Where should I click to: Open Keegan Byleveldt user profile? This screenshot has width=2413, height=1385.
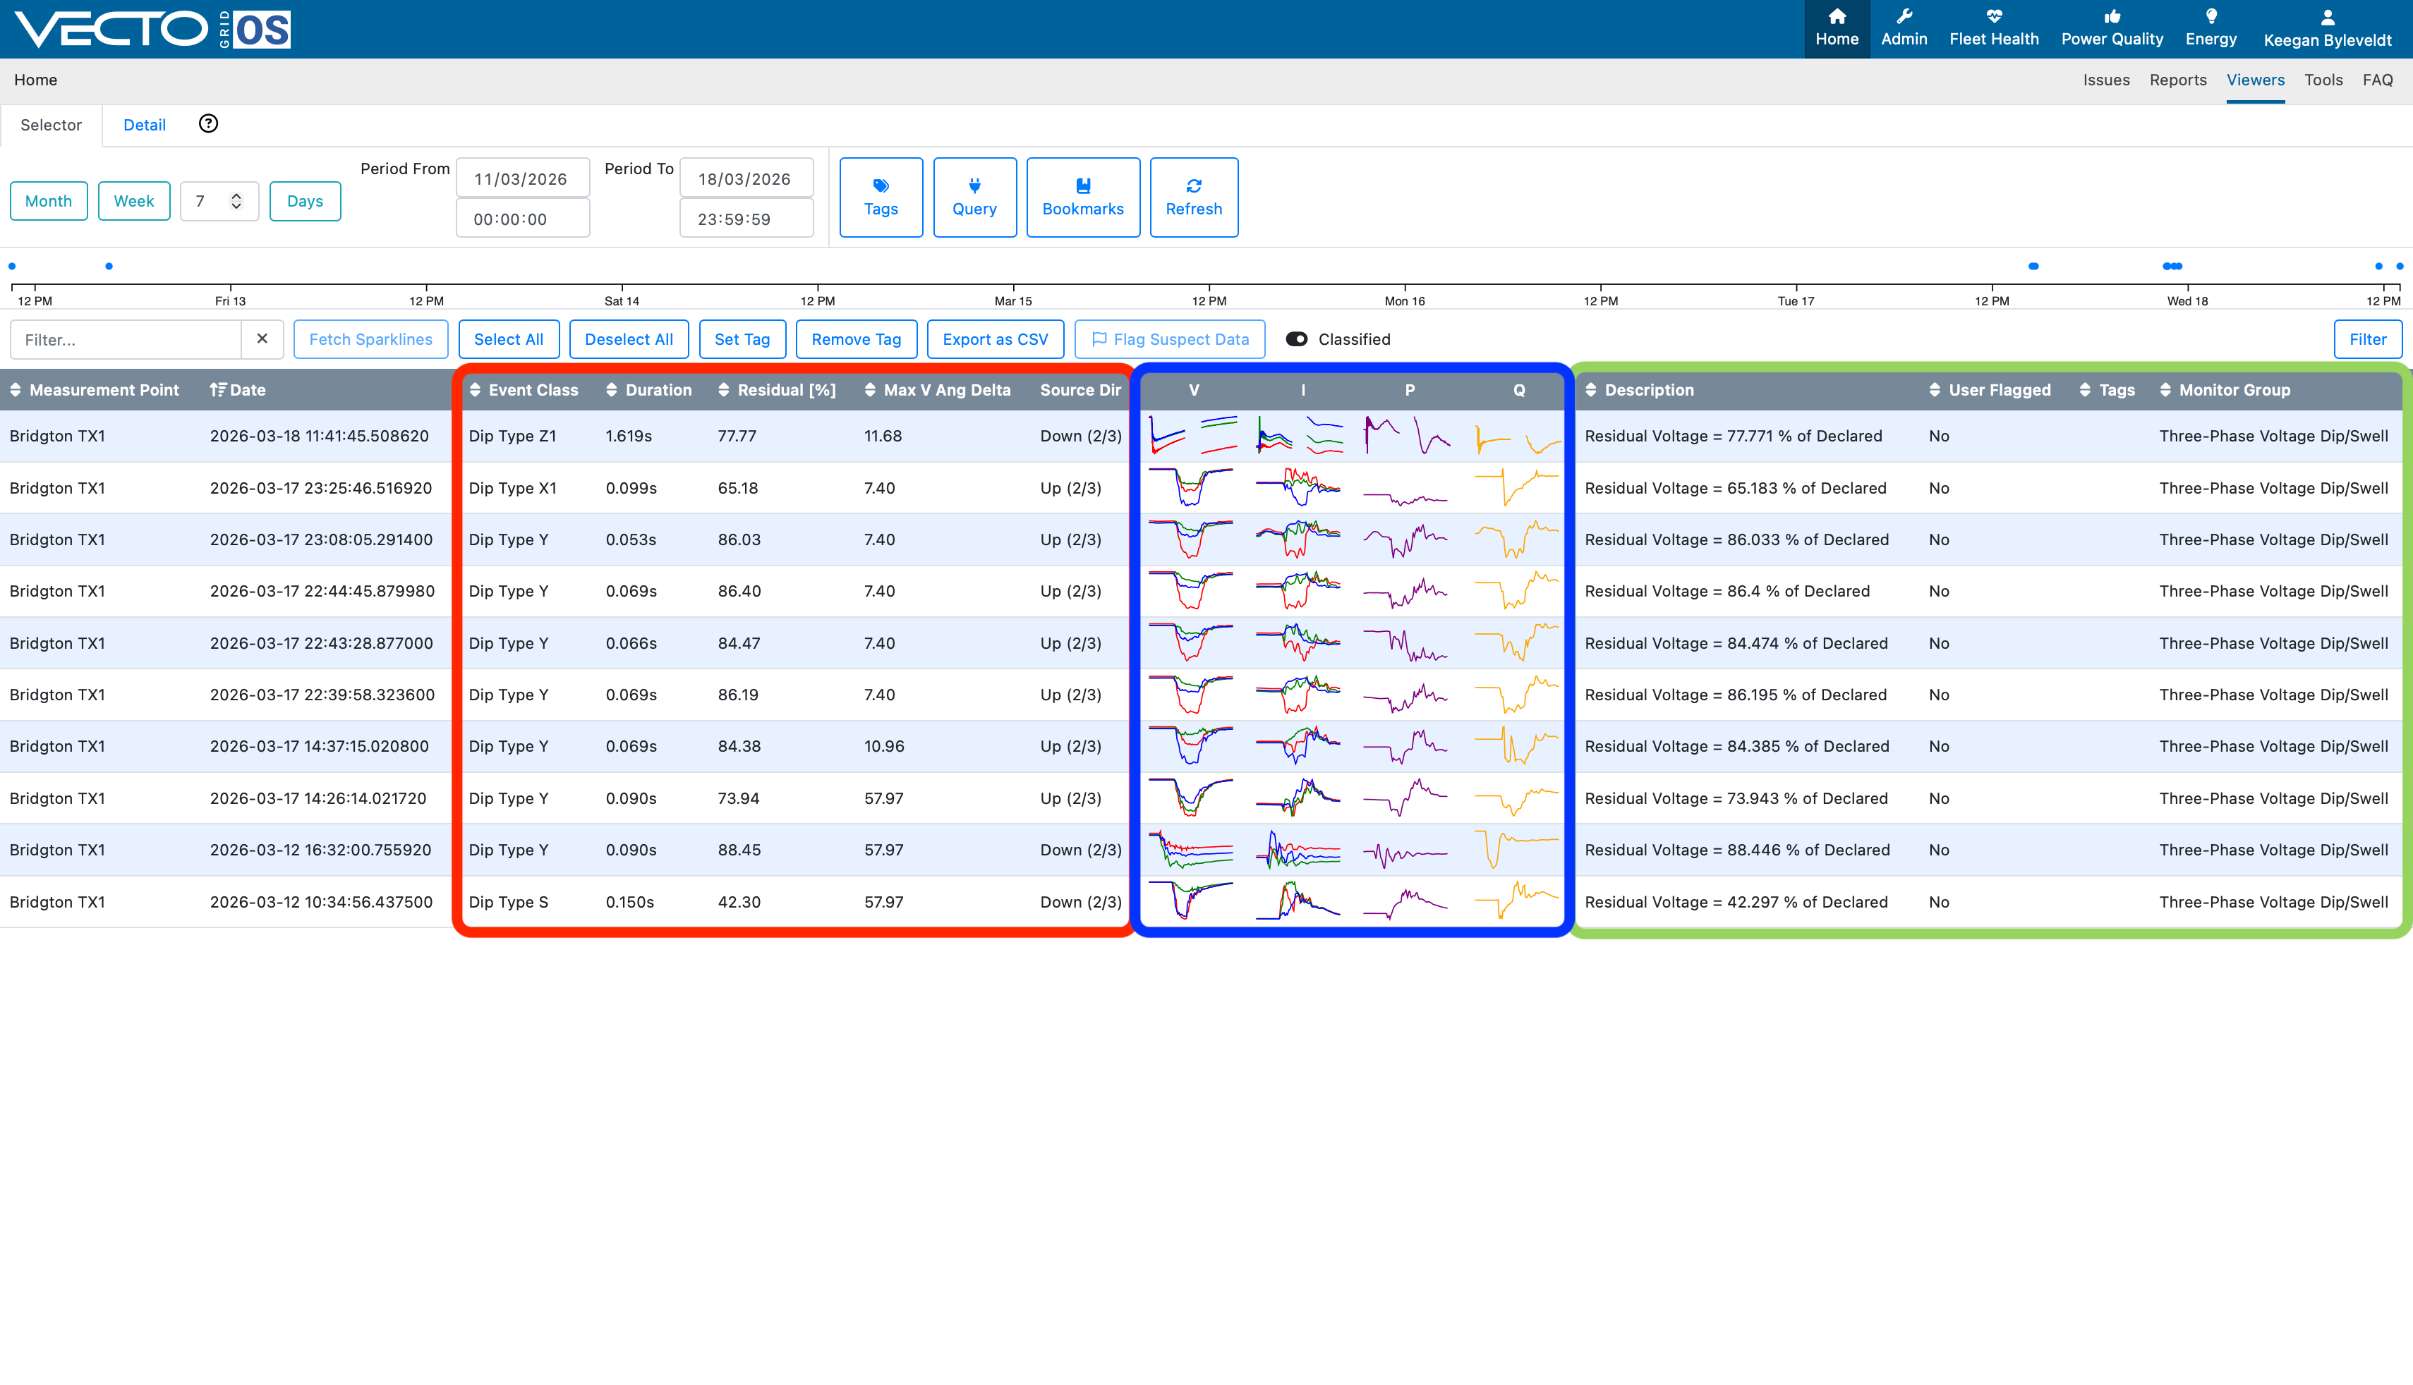coord(2326,28)
